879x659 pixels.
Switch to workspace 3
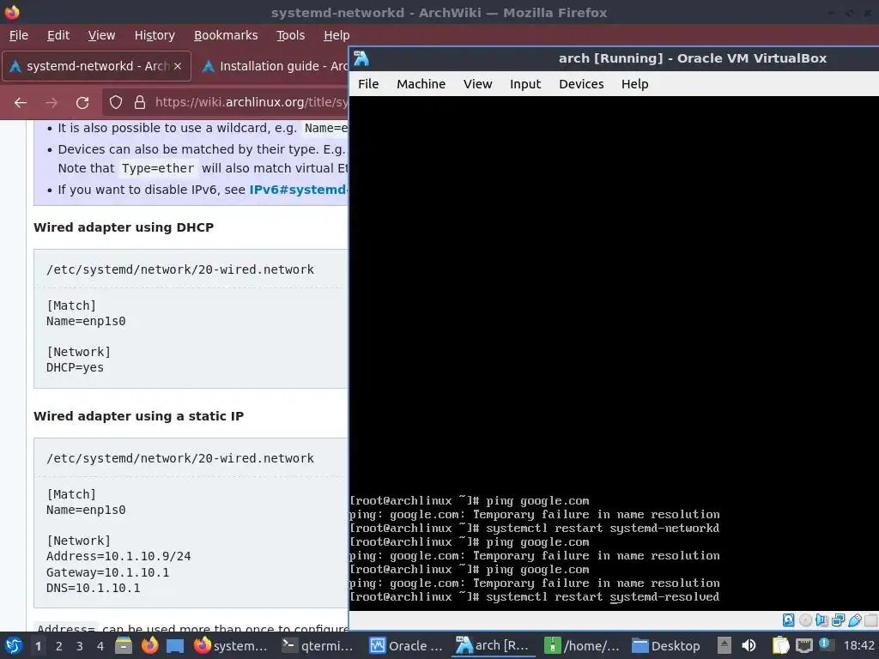(x=80, y=646)
